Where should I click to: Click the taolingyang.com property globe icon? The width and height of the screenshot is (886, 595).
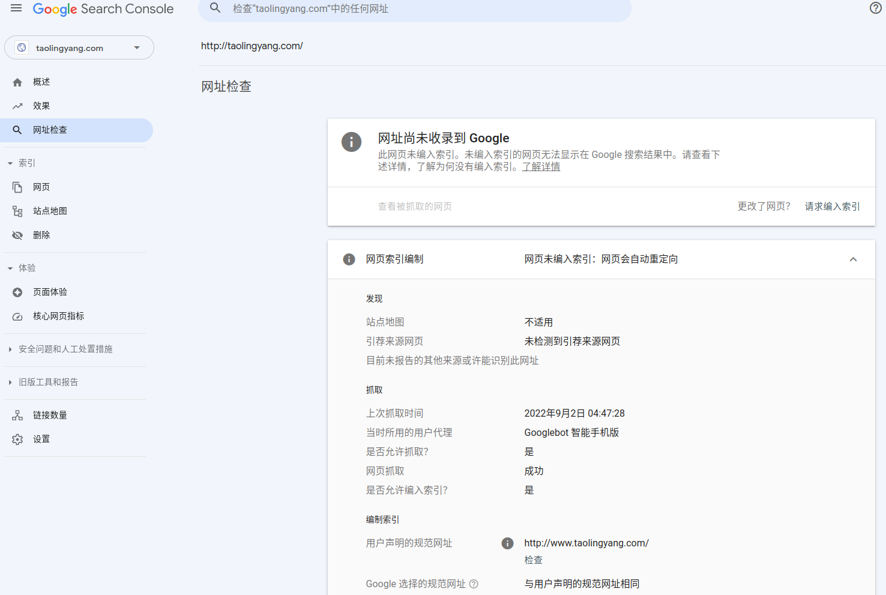click(x=22, y=47)
